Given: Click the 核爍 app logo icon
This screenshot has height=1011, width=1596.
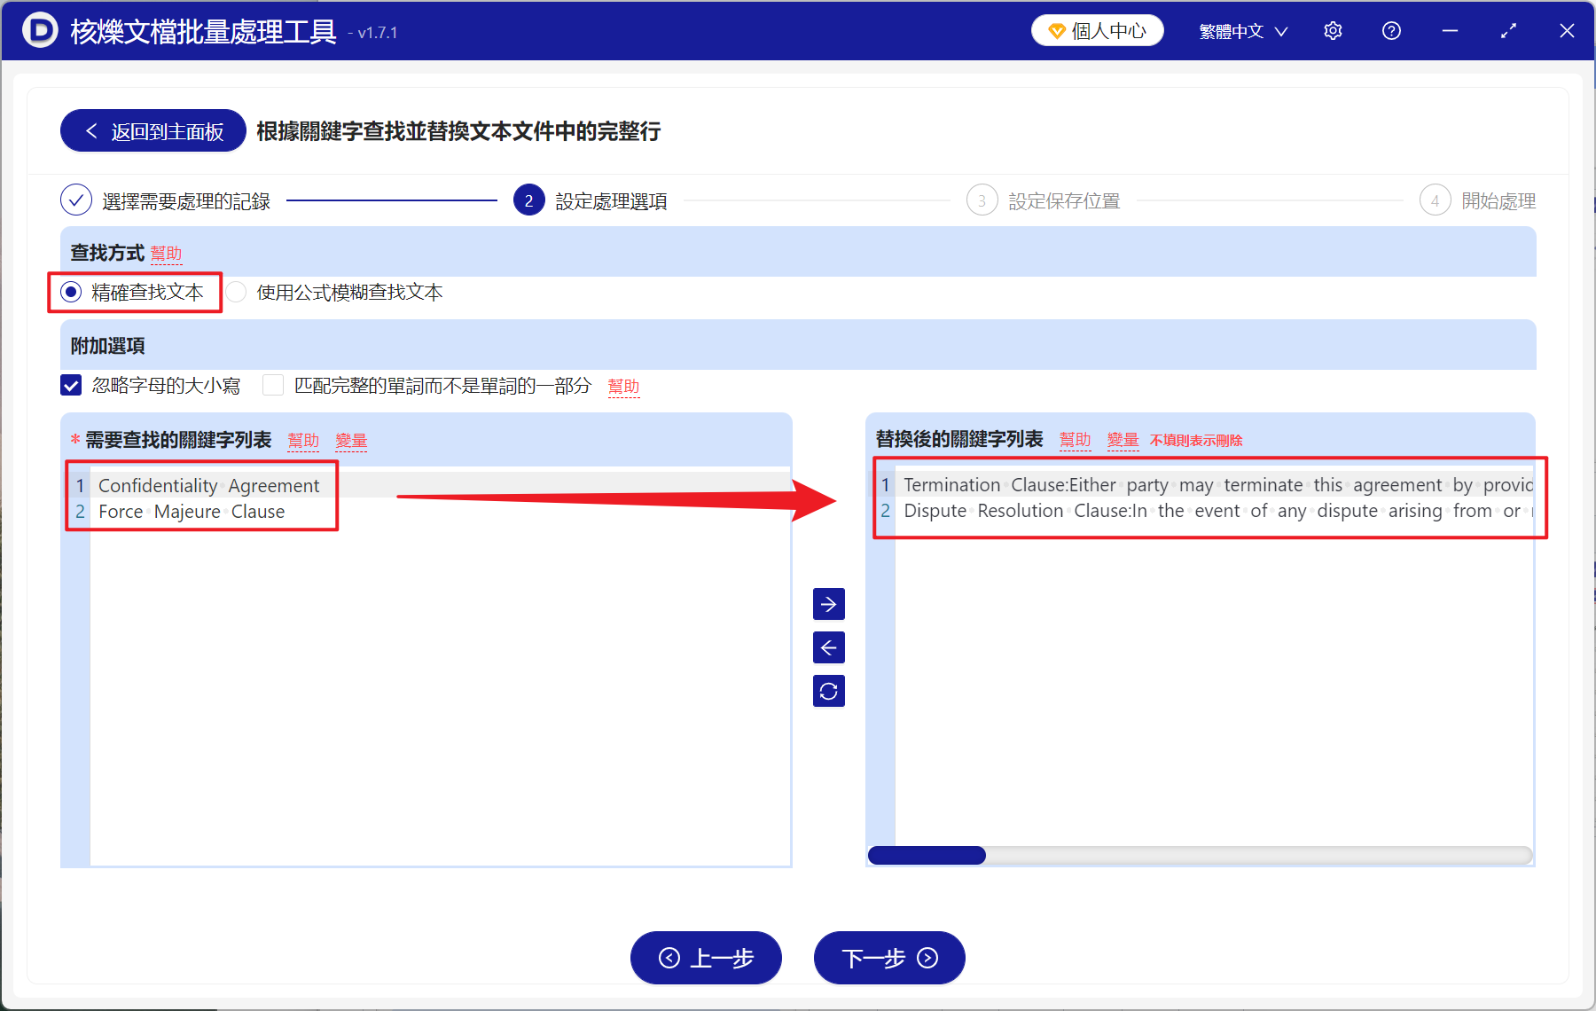Looking at the screenshot, I should pyautogui.click(x=40, y=30).
